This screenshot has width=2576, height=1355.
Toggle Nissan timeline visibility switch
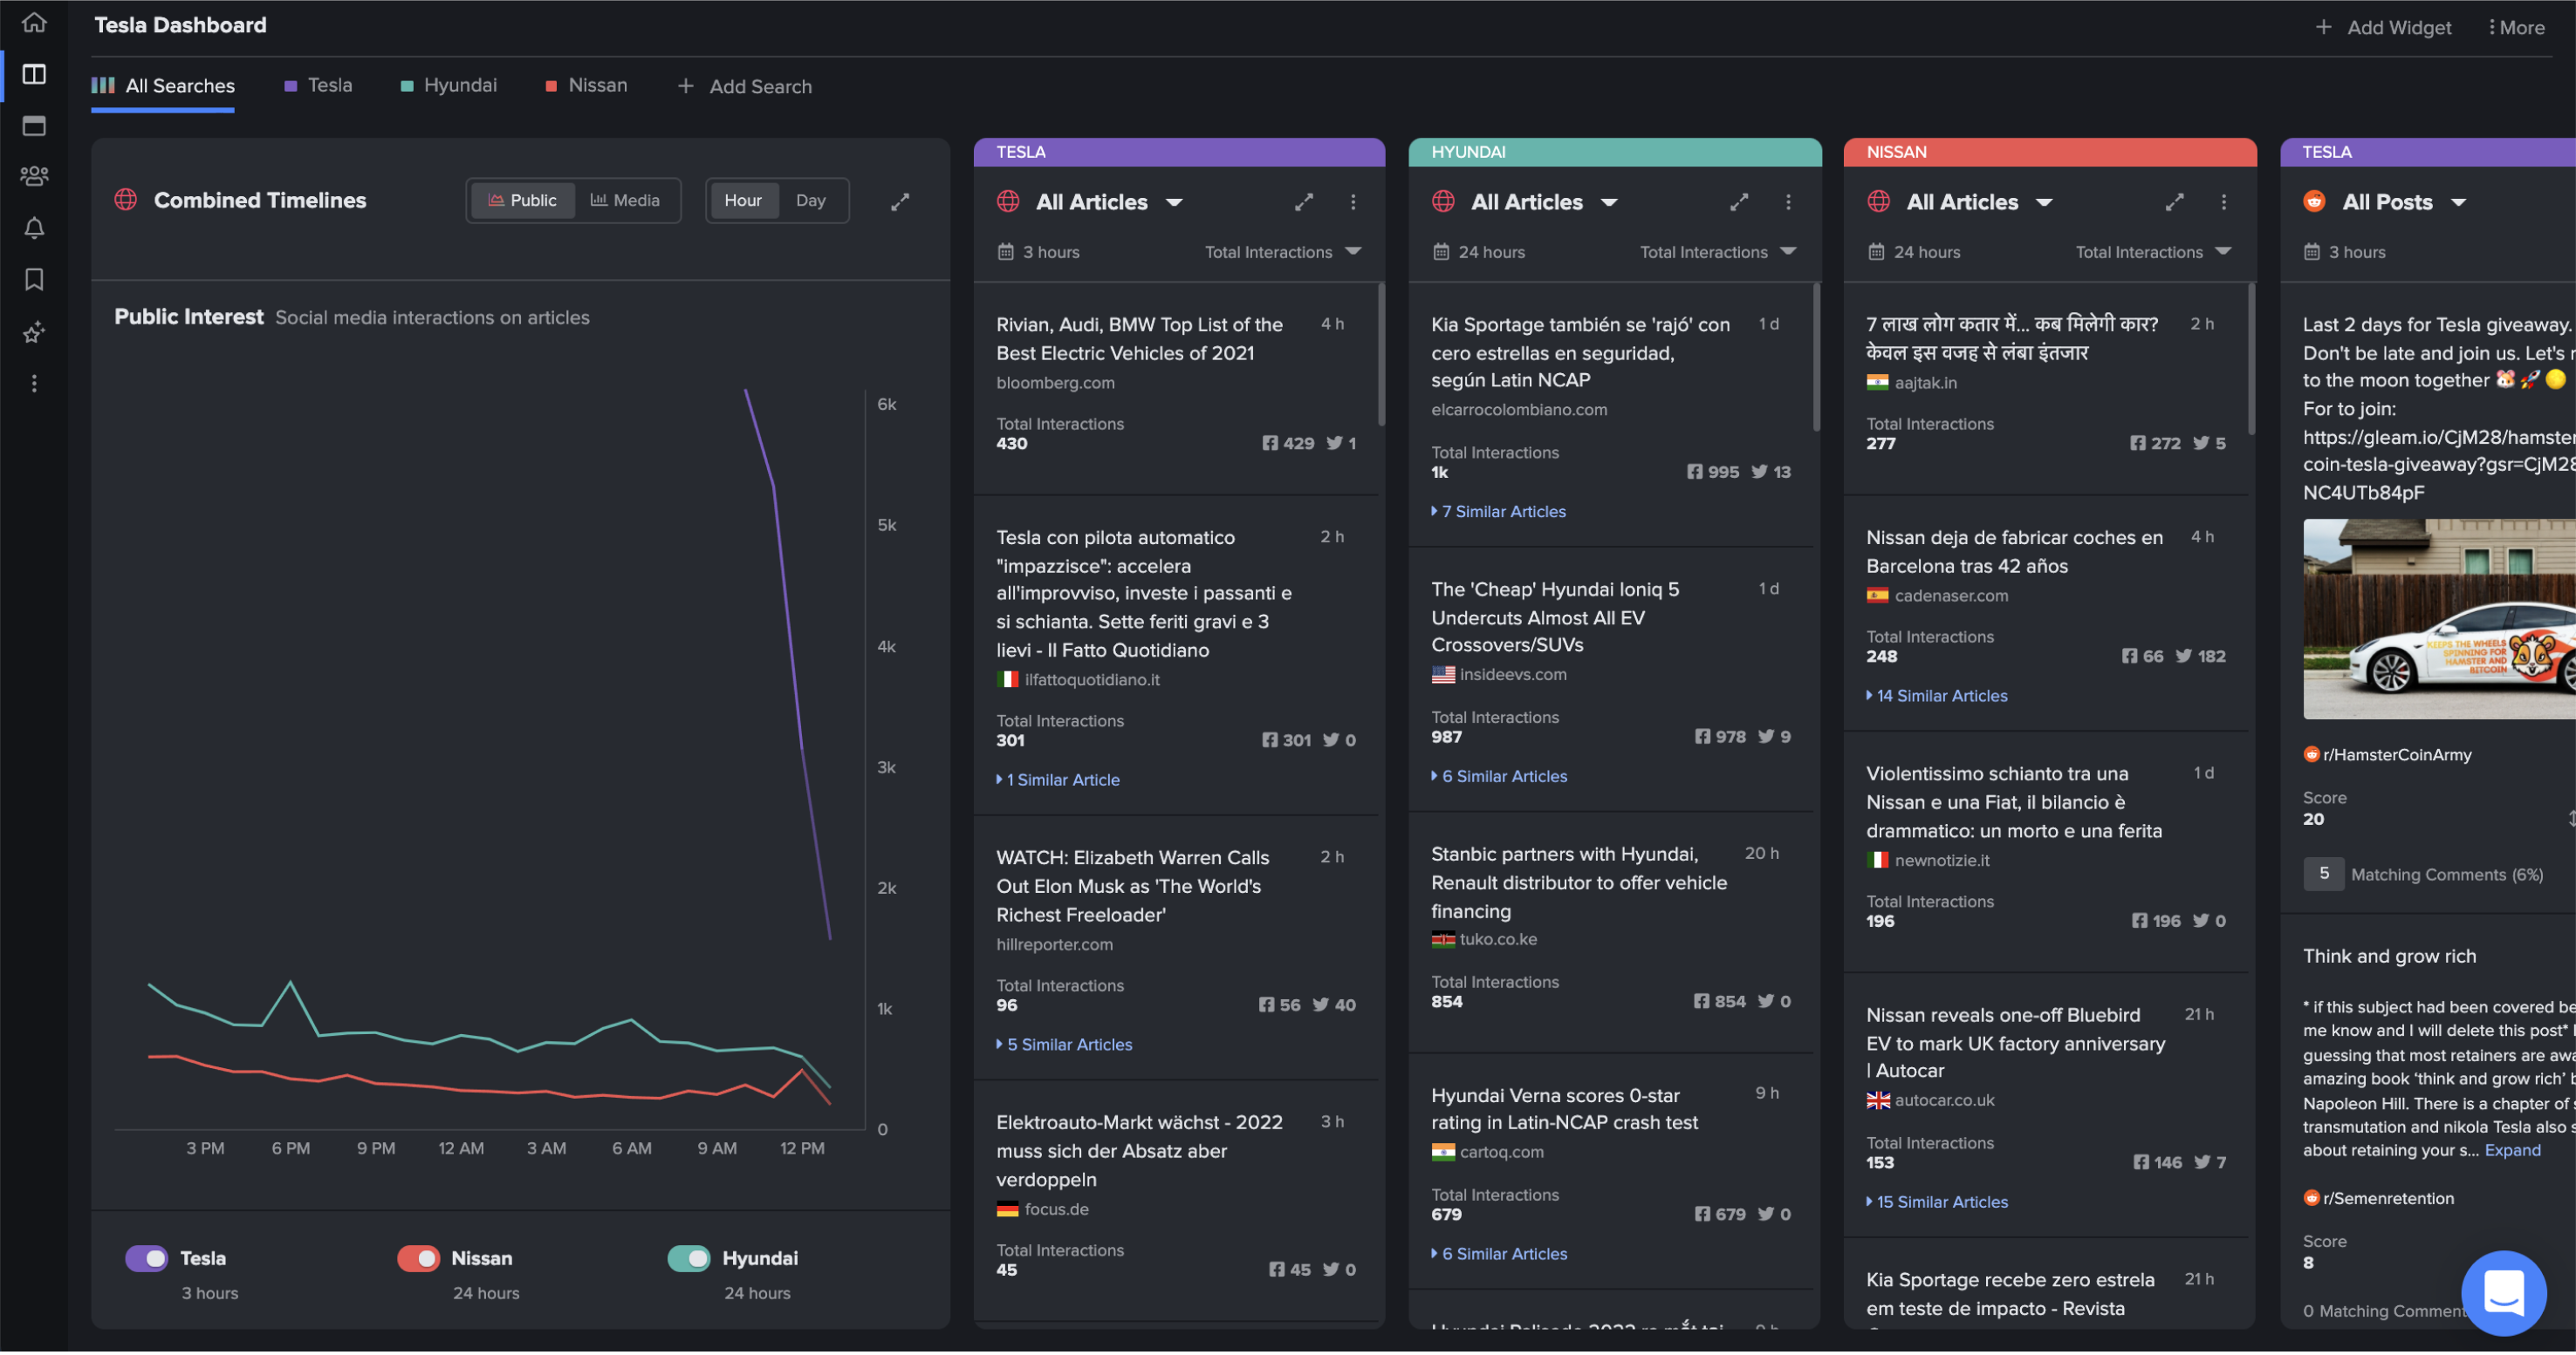click(x=418, y=1260)
